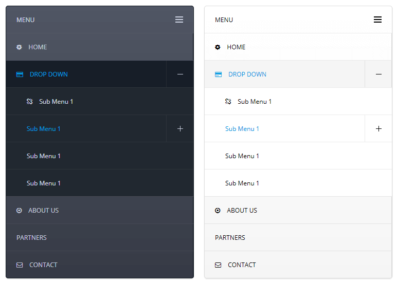Open PARTNERS in the light menu
This screenshot has height=283, width=397.
pos(298,237)
